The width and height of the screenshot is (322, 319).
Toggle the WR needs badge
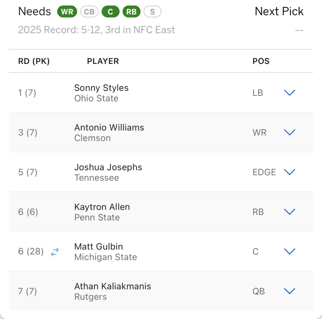67,12
